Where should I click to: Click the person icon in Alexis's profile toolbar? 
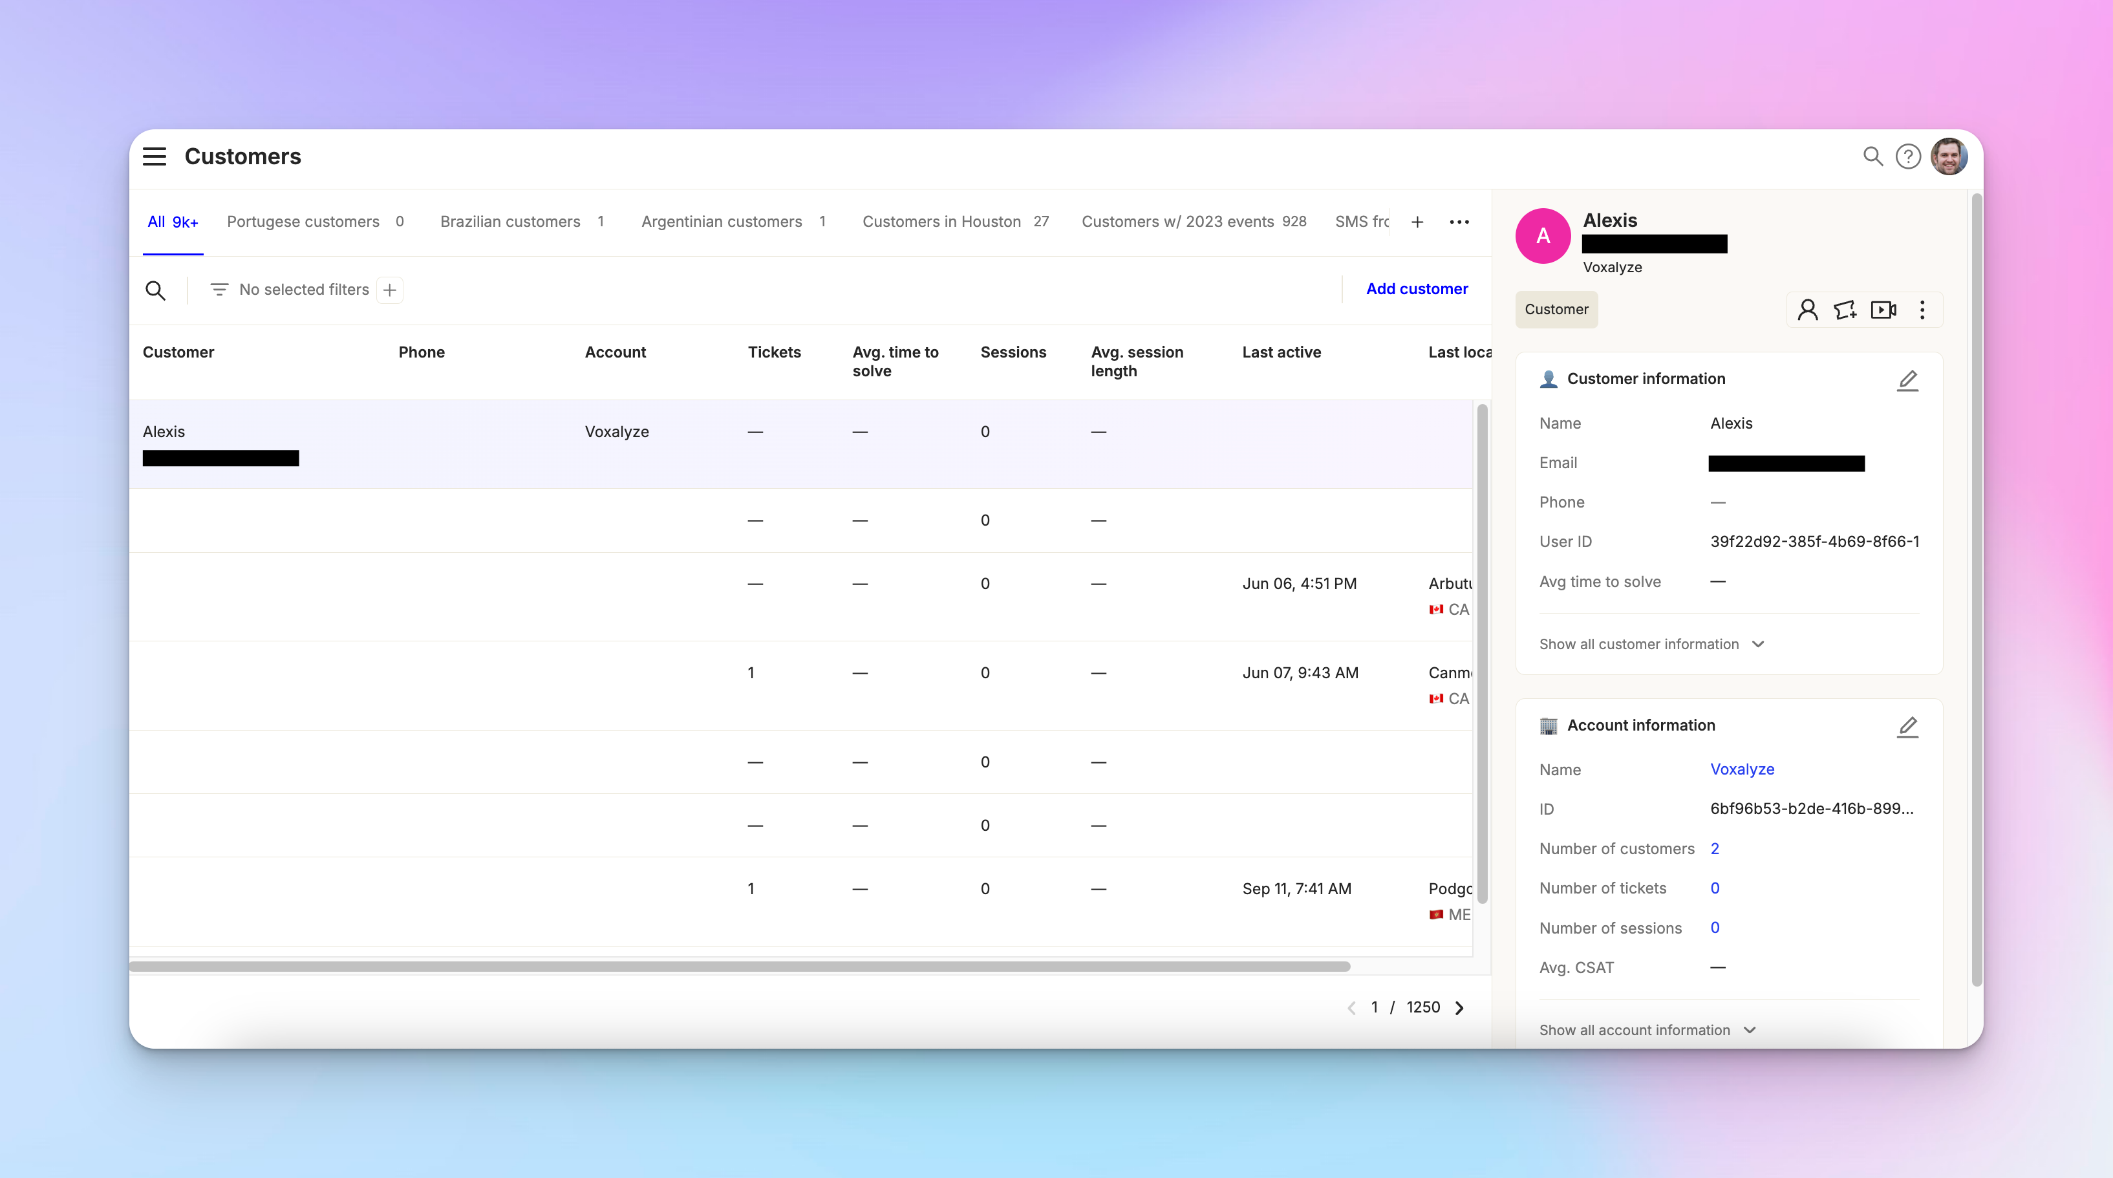[1807, 309]
